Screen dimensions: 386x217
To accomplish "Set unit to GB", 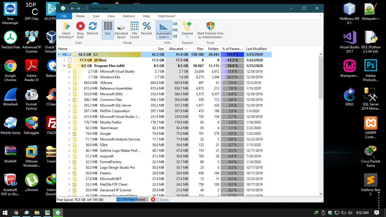I will point(175,24).
